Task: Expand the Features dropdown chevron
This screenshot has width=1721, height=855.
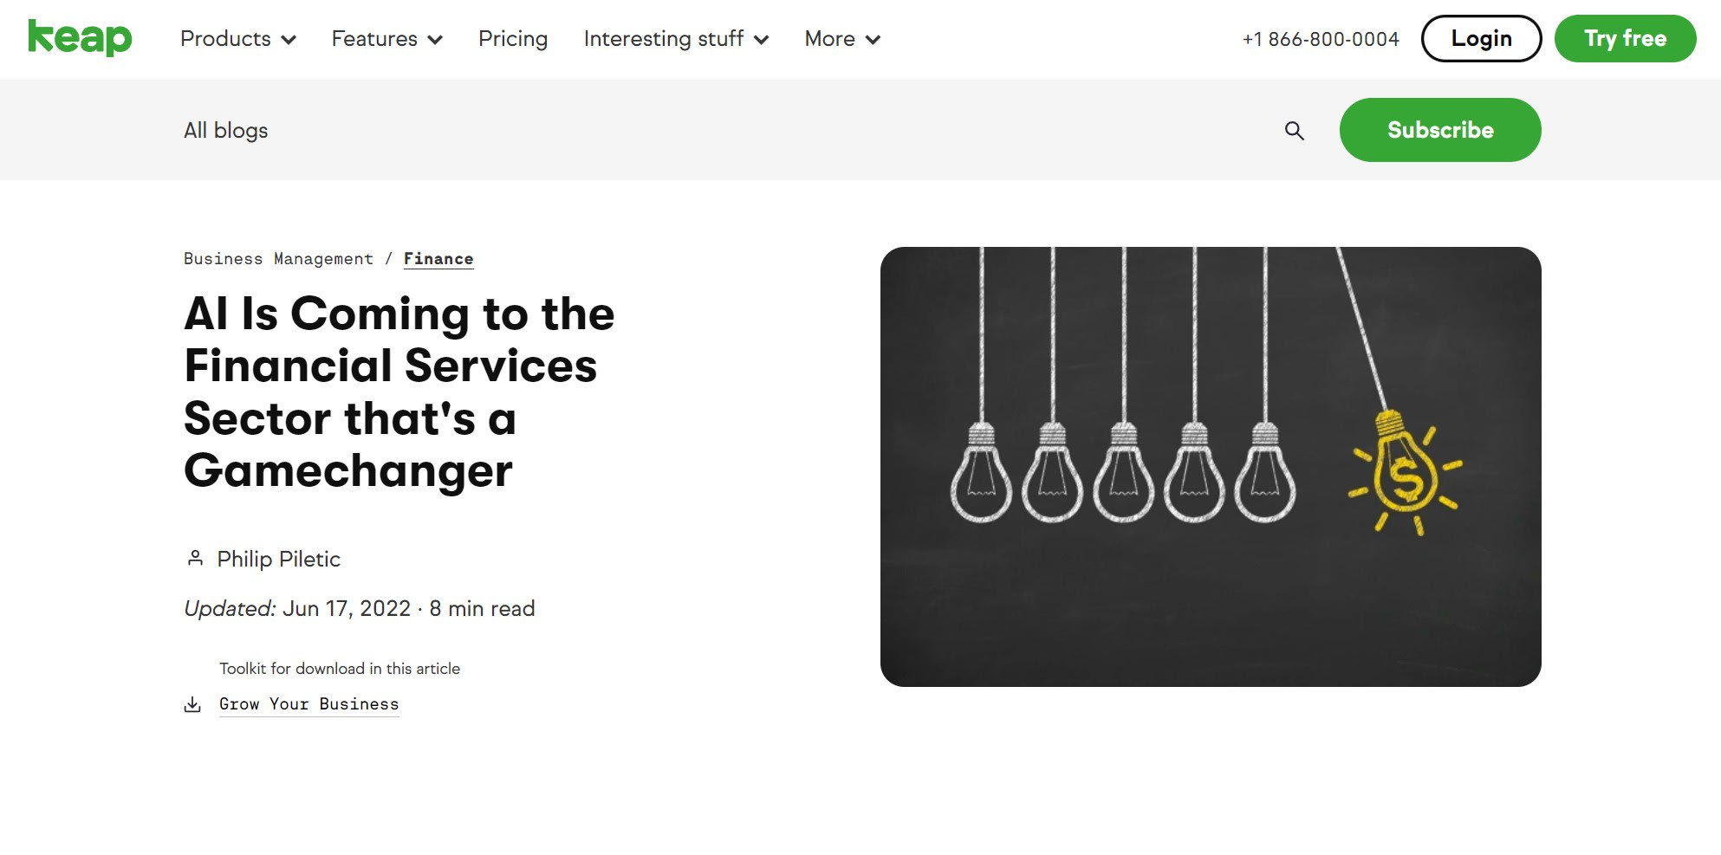Action: tap(435, 40)
